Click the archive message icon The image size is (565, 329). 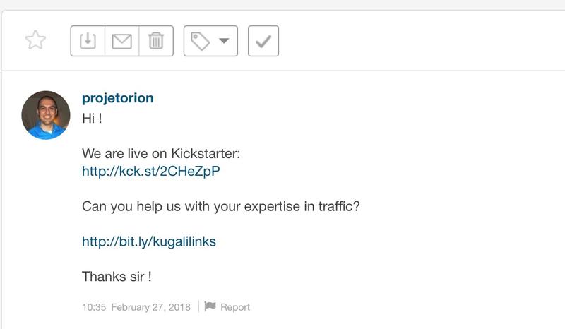click(88, 41)
